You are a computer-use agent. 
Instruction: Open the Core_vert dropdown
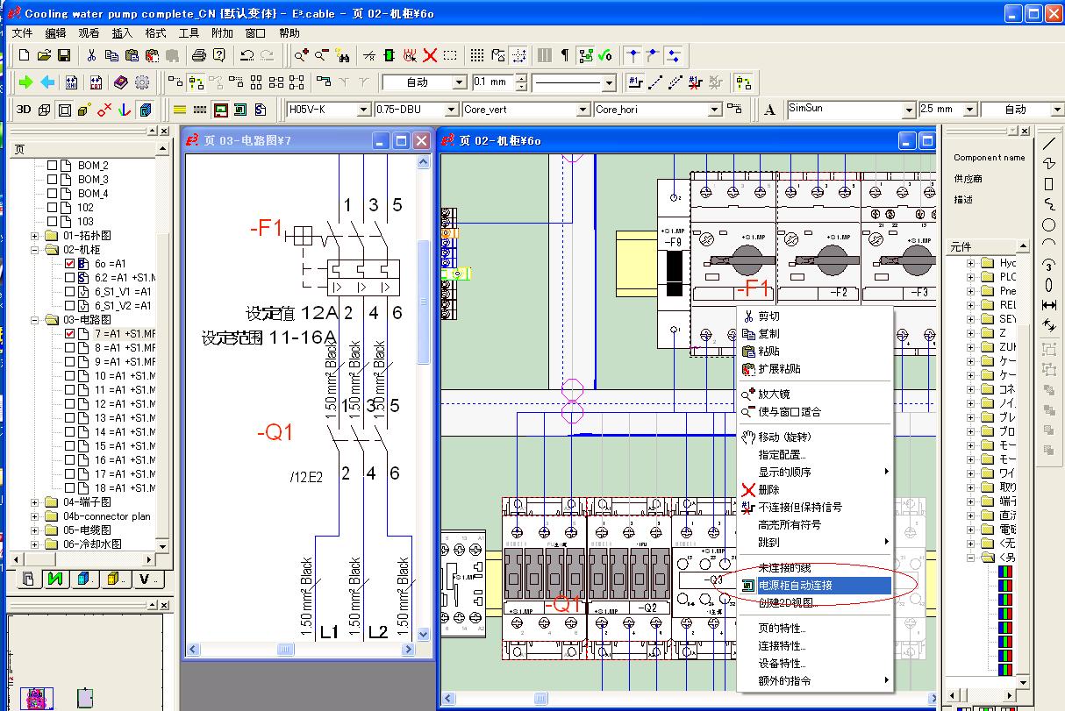click(583, 110)
